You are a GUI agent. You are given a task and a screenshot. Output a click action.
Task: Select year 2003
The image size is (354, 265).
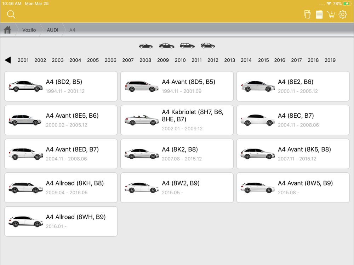point(58,60)
